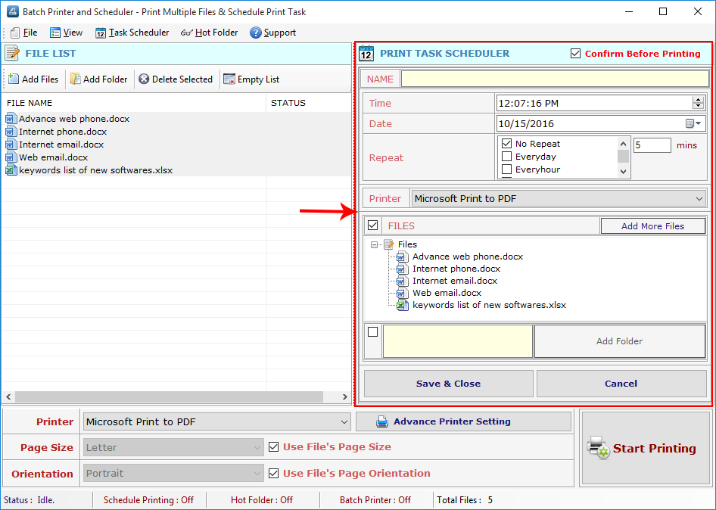Click the Add More Files button
Screen dimensions: 716x510
coord(652,225)
